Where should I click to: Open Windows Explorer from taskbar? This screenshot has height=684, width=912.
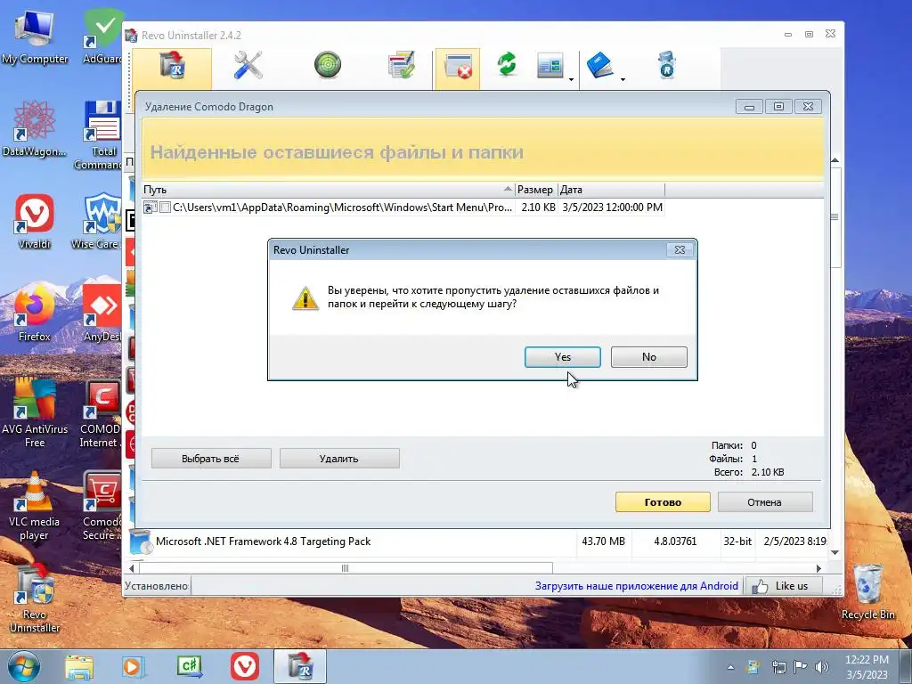(x=79, y=666)
